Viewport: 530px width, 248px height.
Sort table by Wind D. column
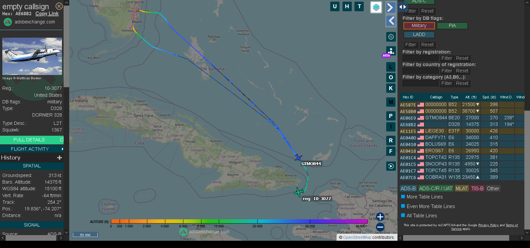coord(506,97)
